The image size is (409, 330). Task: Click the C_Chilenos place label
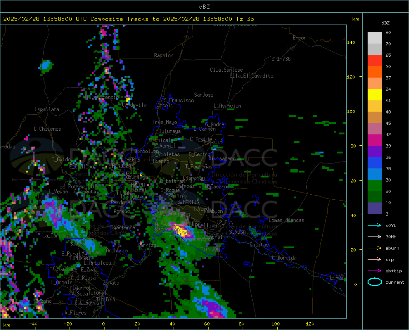tap(47, 129)
